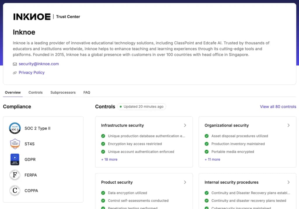The image size is (299, 209).
Task: Click the SOC 2 Type II label
Action: (x=38, y=128)
